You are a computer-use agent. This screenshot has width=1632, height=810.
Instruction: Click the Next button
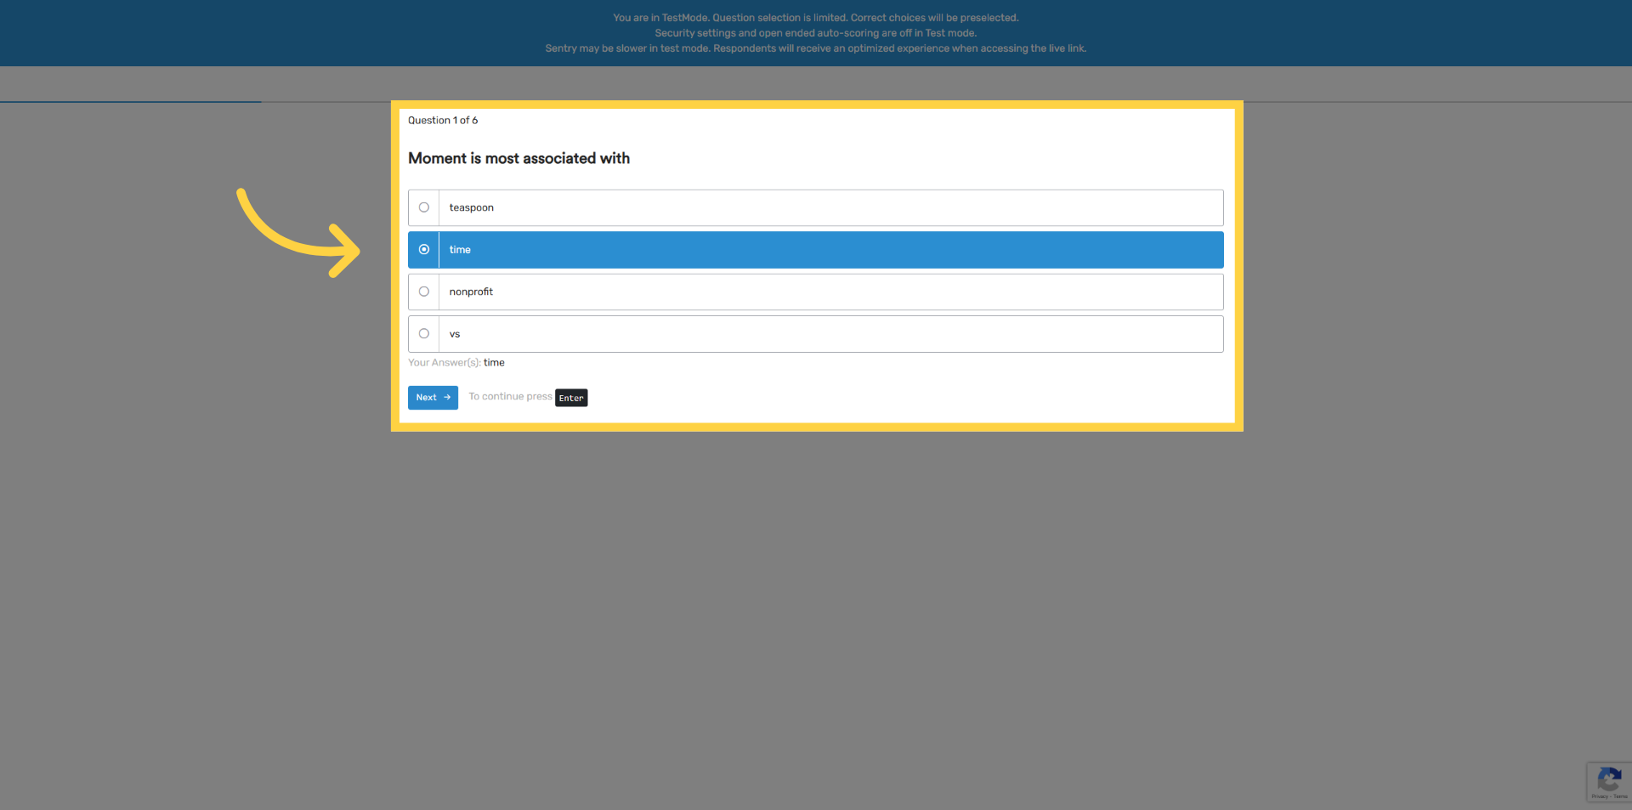click(x=433, y=398)
